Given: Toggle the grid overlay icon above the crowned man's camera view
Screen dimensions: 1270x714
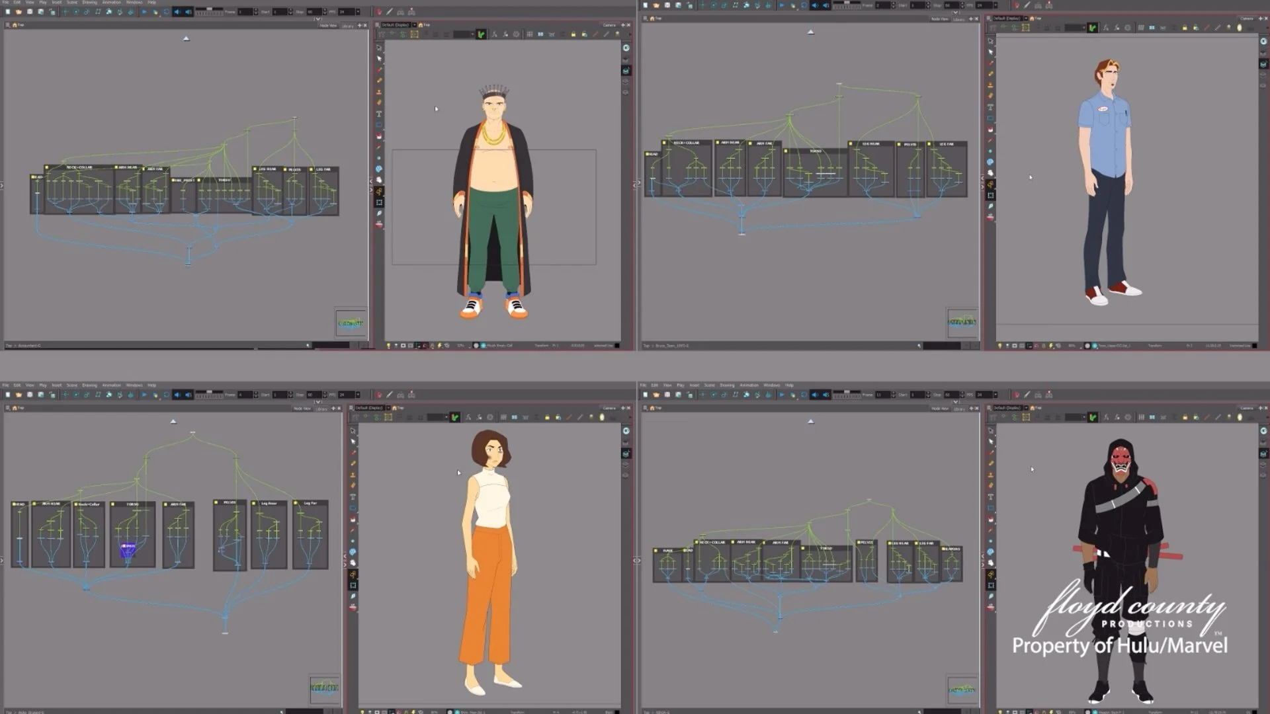Looking at the screenshot, I should (529, 34).
